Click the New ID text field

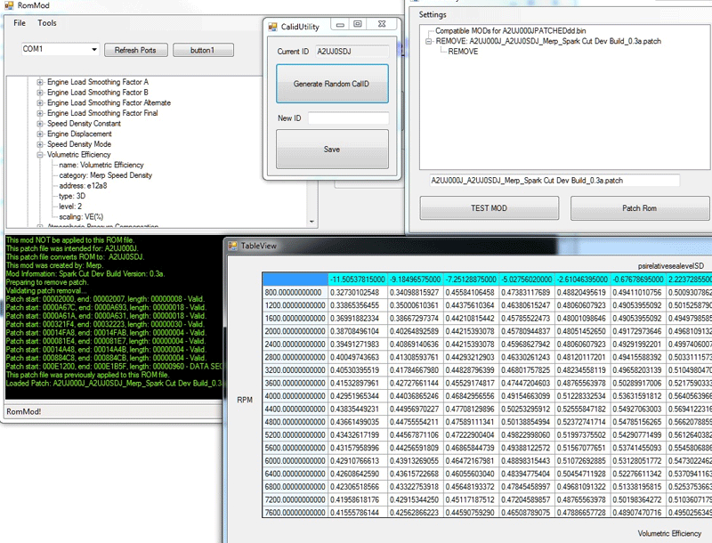[x=348, y=118]
